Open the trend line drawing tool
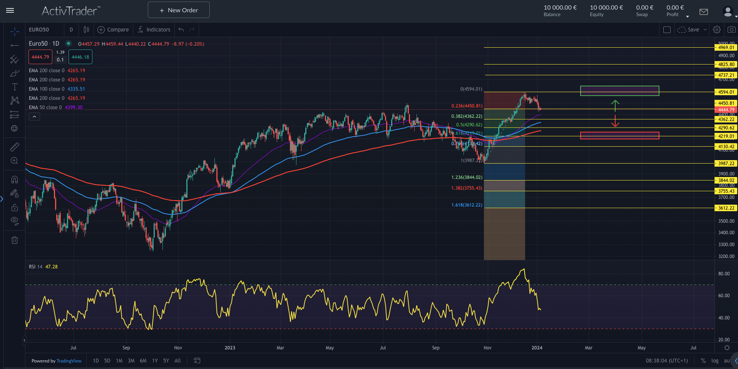This screenshot has height=369, width=738. pos(14,45)
